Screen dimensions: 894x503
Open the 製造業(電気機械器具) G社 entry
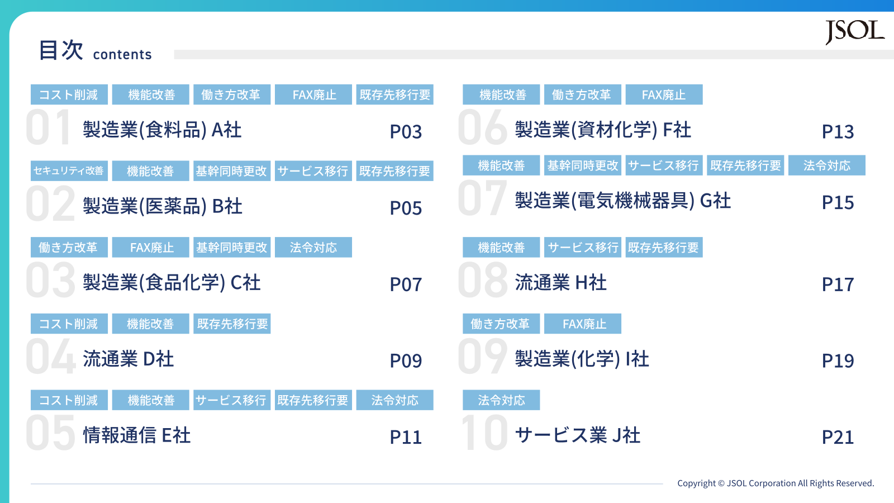(x=623, y=201)
